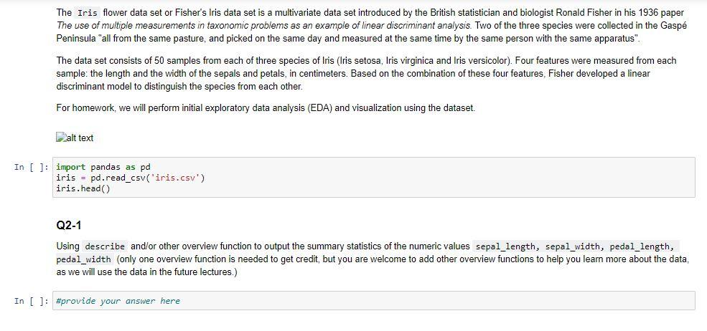Select the "In [ ]:" prompt of the answer cell
Screen dimensions: 707x331
(32, 301)
